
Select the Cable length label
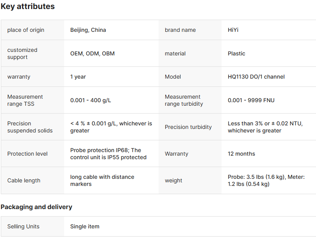[x=24, y=180]
